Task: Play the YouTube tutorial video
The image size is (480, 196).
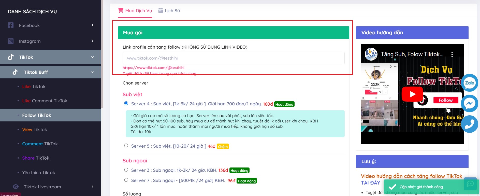Action: 412,94
